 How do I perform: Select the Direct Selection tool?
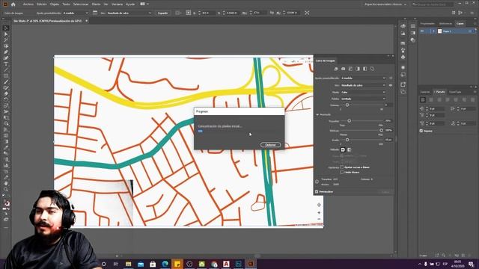(x=6, y=34)
